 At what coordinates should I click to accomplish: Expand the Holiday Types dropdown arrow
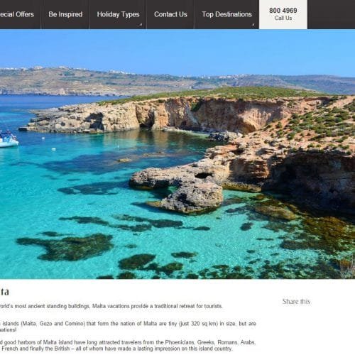tap(141, 24)
